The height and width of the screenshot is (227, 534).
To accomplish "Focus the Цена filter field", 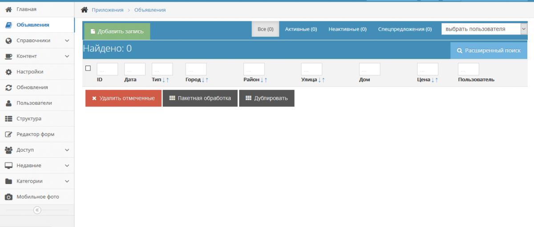I will coord(428,69).
